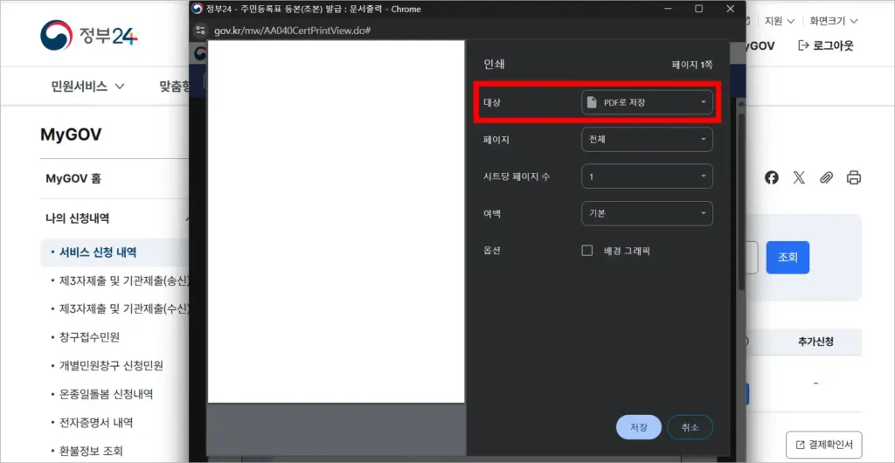Click the 정부24 logo in background page

click(89, 35)
